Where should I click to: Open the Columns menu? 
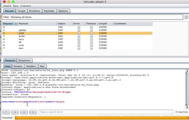[26, 6]
